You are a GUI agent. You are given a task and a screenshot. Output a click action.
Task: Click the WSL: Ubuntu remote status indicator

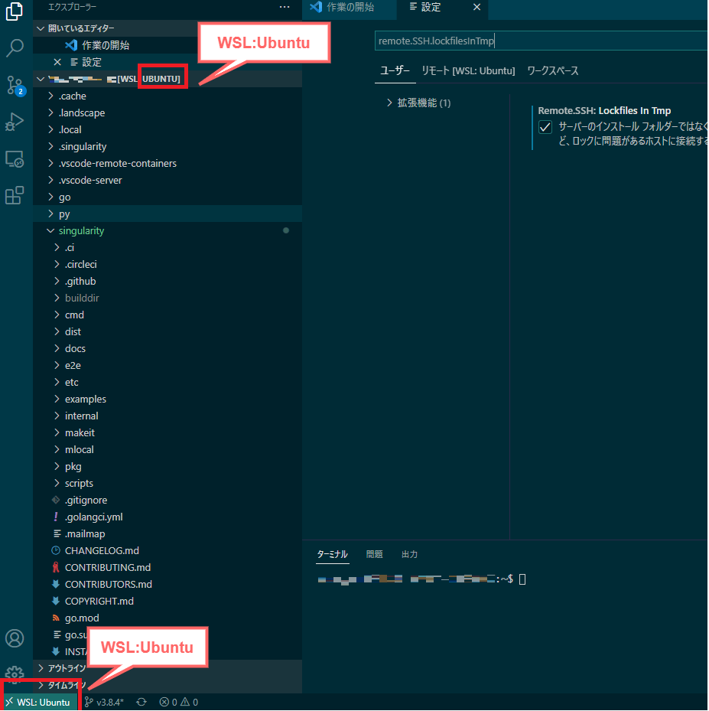(x=38, y=703)
